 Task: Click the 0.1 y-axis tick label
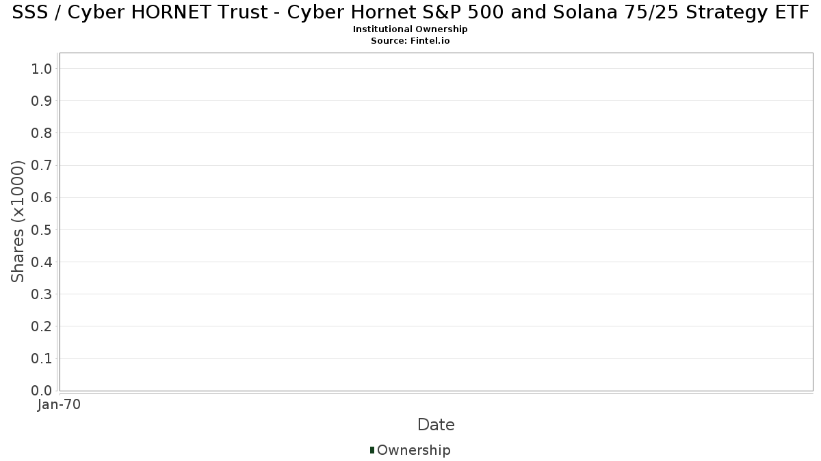[x=42, y=359]
